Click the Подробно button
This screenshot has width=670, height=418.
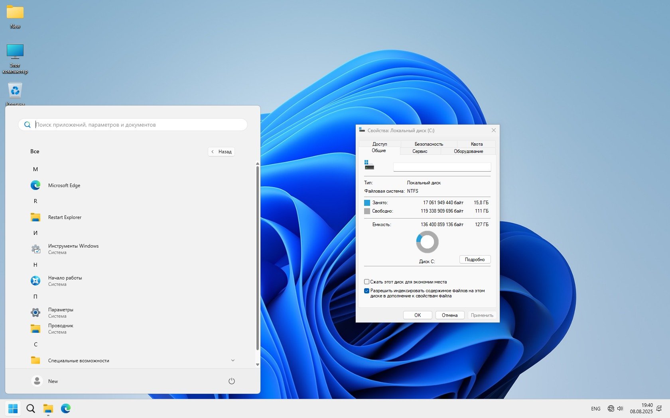click(x=475, y=260)
